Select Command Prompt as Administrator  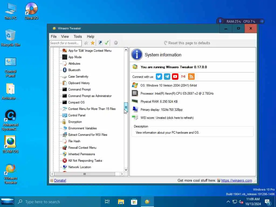[90, 96]
